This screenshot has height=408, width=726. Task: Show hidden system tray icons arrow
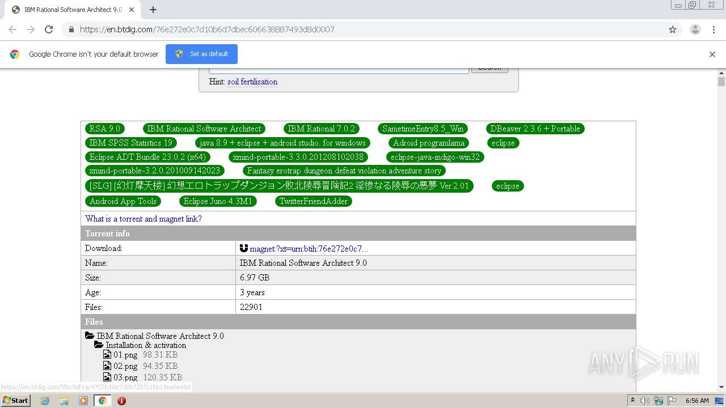pyautogui.click(x=632, y=401)
